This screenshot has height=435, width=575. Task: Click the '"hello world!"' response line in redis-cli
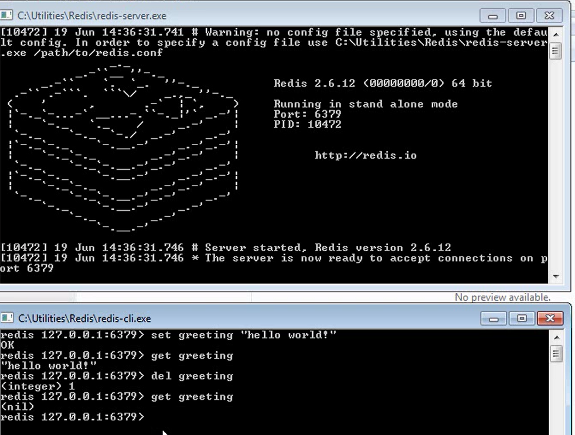tap(49, 366)
